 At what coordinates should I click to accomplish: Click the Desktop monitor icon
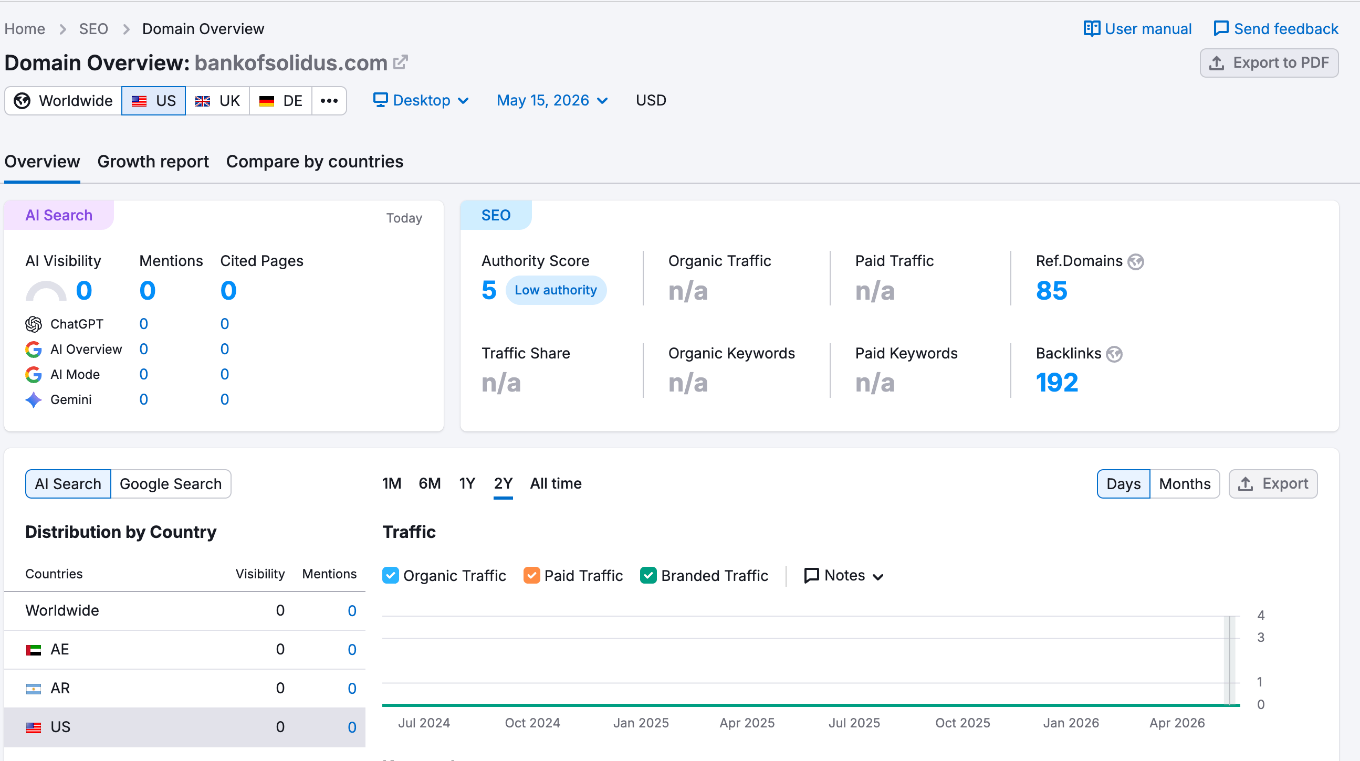tap(380, 100)
